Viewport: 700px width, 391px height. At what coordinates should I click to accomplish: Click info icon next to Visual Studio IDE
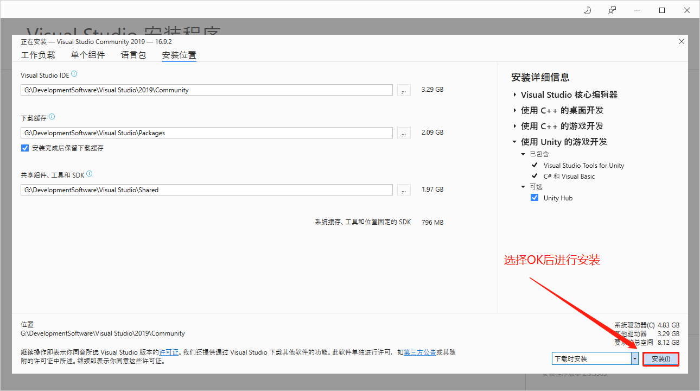pyautogui.click(x=74, y=74)
